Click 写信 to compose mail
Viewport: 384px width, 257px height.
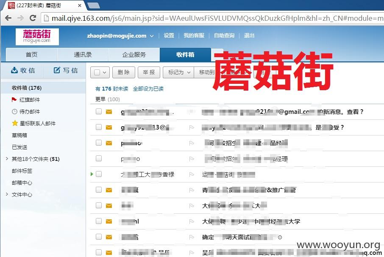[66, 70]
